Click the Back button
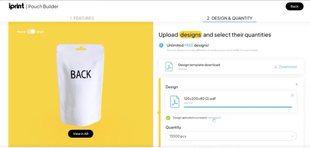 [x=294, y=6]
